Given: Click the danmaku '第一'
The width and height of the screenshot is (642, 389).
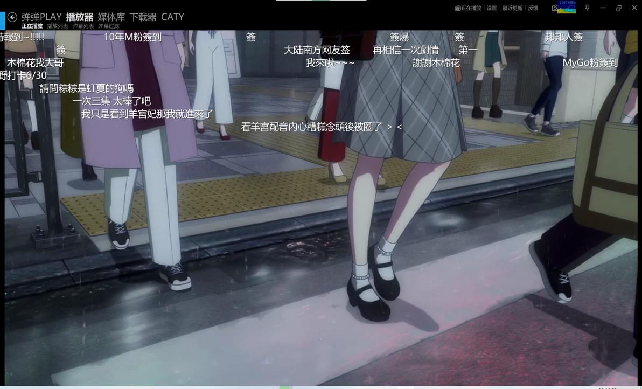Looking at the screenshot, I should [468, 50].
